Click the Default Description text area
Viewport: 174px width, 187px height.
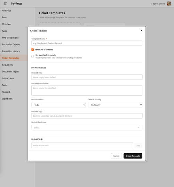[87, 91]
